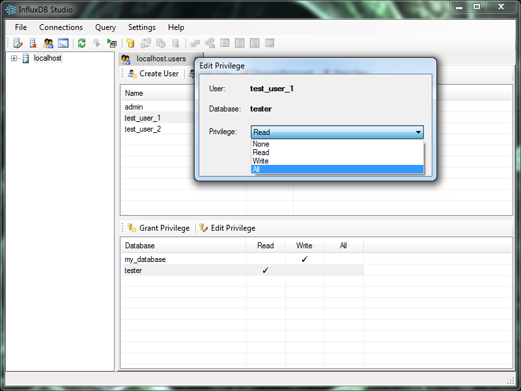Click the drop database toolbar icon

(x=176, y=43)
